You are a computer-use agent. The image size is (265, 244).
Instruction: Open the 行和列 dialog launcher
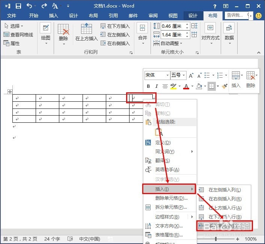(131, 53)
